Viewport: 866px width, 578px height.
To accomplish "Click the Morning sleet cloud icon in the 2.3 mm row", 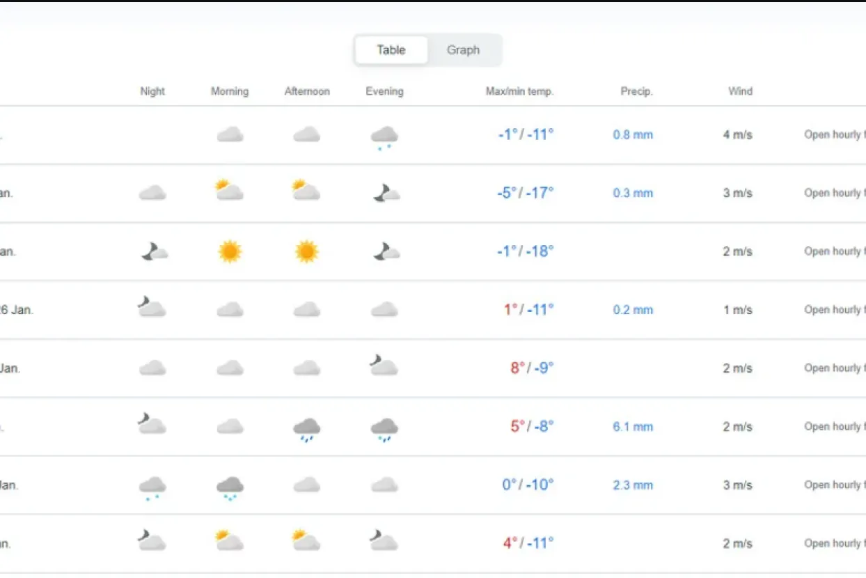I will coord(230,487).
